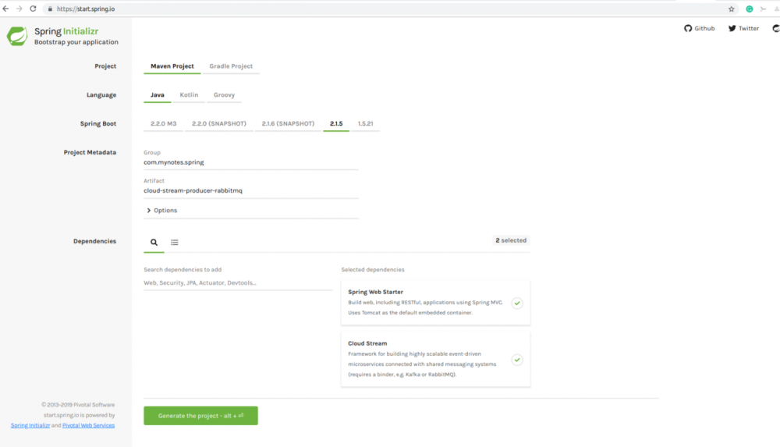The image size is (780, 447).
Task: Select Gradle Project type
Action: click(x=231, y=66)
